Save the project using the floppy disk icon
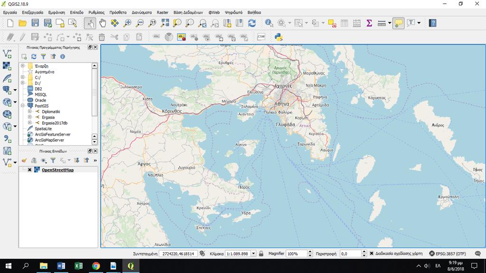This screenshot has height=273, width=486. click(35, 23)
